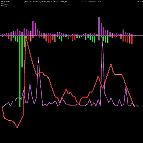Click the Price legend color swatch
143x143 pixels.
click(2, 6)
